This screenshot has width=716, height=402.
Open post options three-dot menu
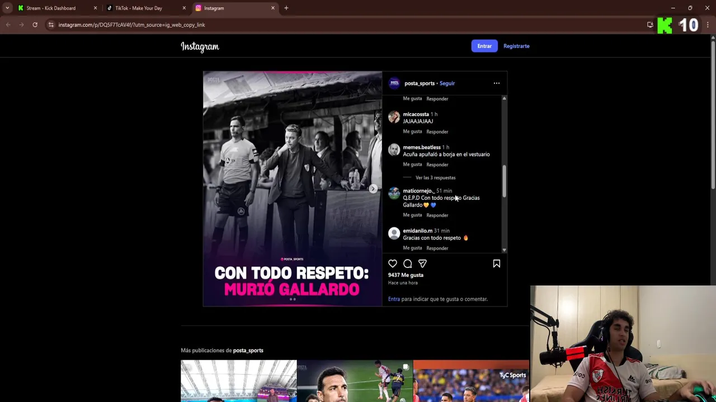point(496,83)
